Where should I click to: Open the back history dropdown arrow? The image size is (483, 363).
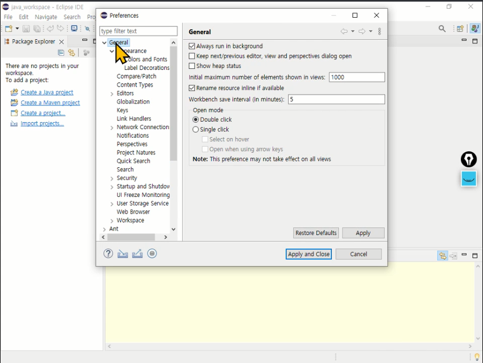coord(353,31)
